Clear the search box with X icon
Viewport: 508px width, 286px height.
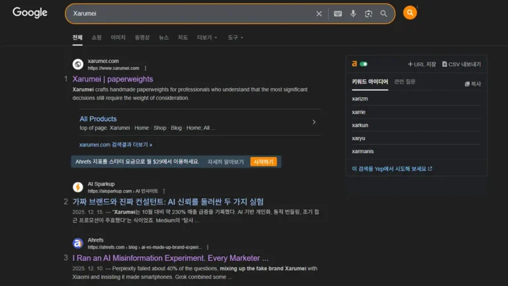tap(319, 14)
